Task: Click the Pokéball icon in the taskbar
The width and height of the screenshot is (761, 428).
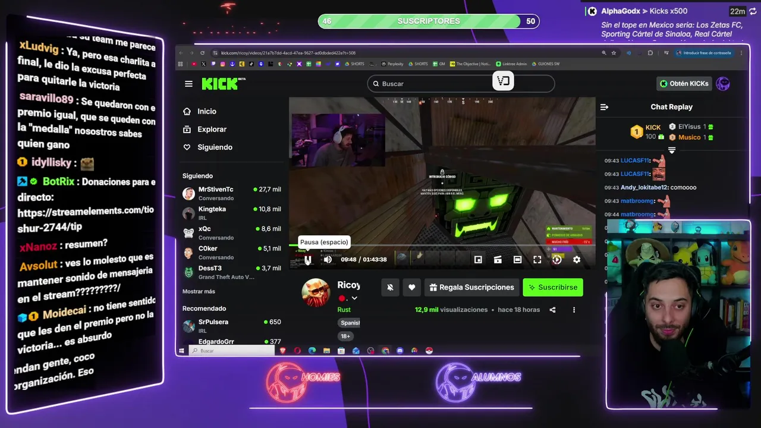Action: (x=429, y=351)
